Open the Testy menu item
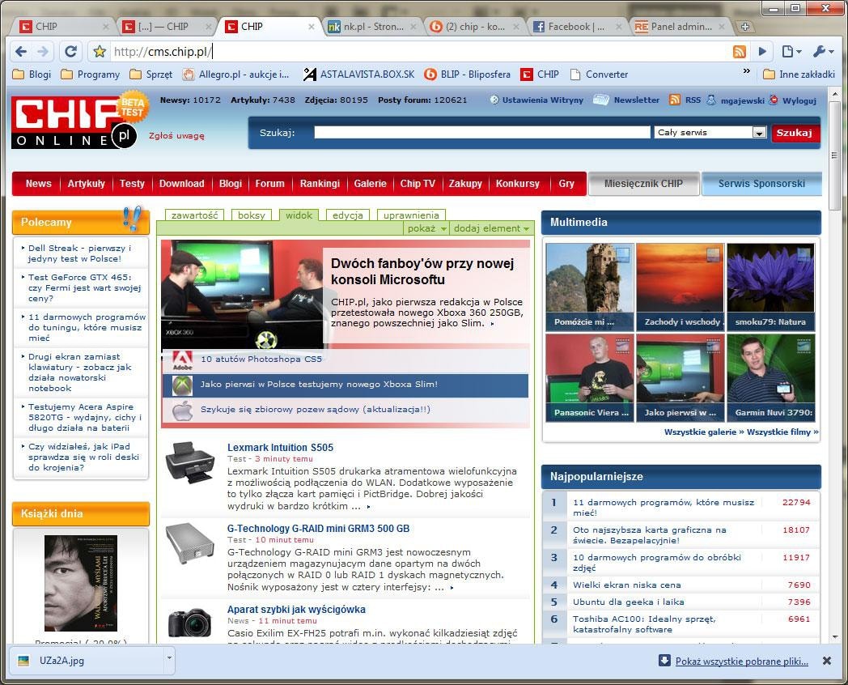The height and width of the screenshot is (685, 848). [x=132, y=184]
